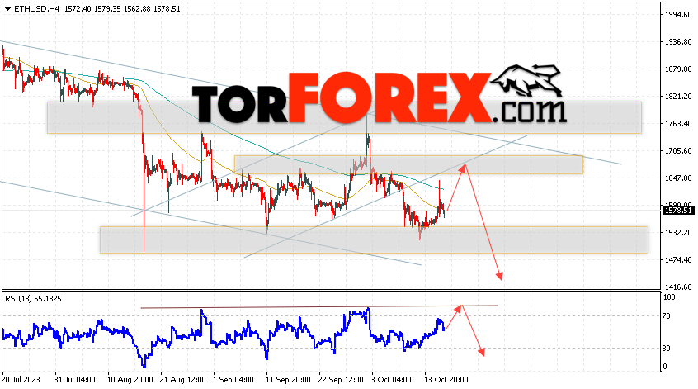Screen dimensions: 698x389
Task: Click the 10 Aug 20:00 date label
Action: coord(130,380)
